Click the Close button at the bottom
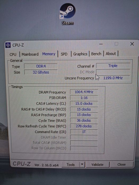 pyautogui.click(x=121, y=164)
